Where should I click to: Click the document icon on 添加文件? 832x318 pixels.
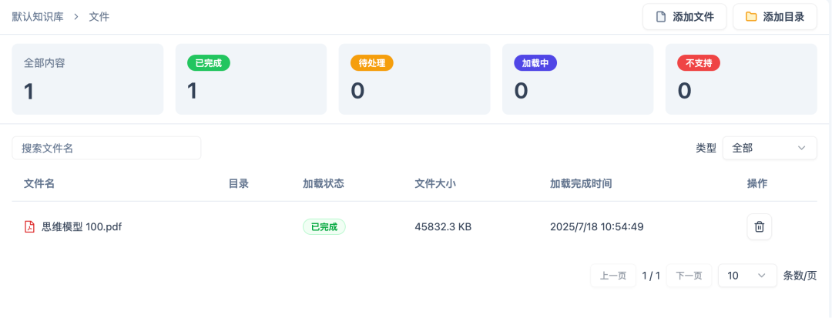661,17
